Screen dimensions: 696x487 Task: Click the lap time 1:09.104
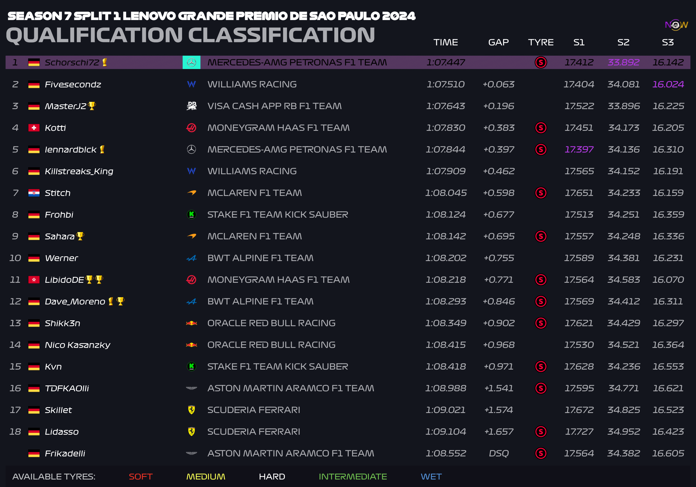446,432
